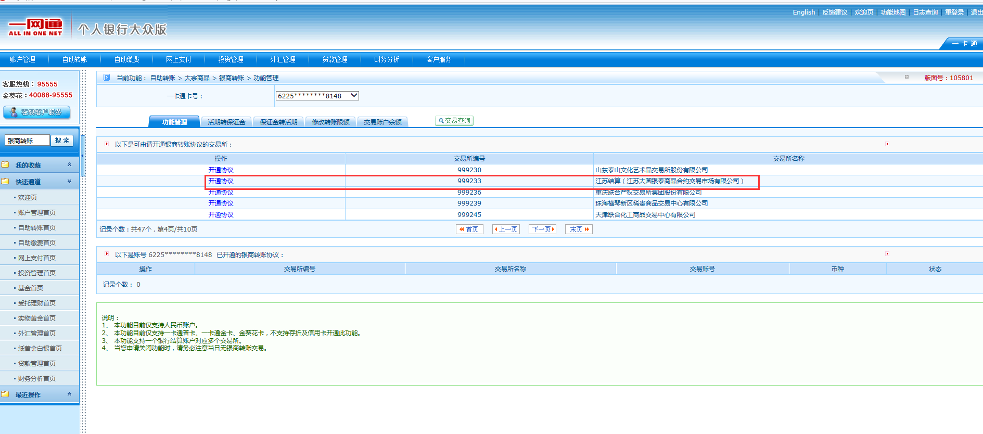Viewport: 983px width, 434px height.
Task: Click 银商转账 in the breadcrumb
Action: click(x=232, y=78)
